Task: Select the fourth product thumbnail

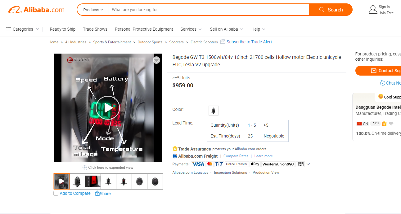Action: click(x=108, y=181)
